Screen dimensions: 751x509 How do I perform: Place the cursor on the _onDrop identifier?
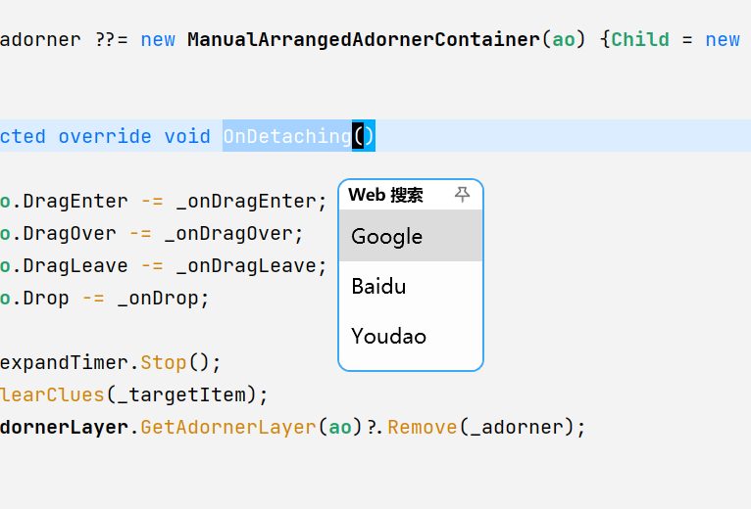coord(159,298)
